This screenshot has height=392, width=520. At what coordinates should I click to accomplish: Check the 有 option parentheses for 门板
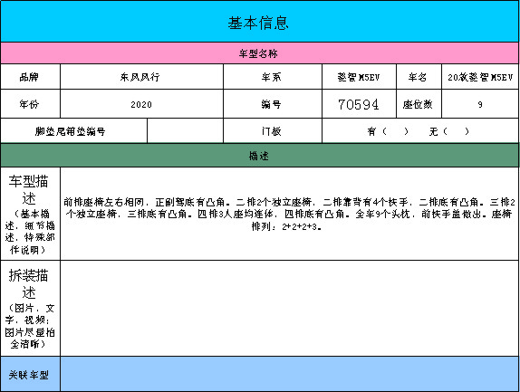coord(395,131)
